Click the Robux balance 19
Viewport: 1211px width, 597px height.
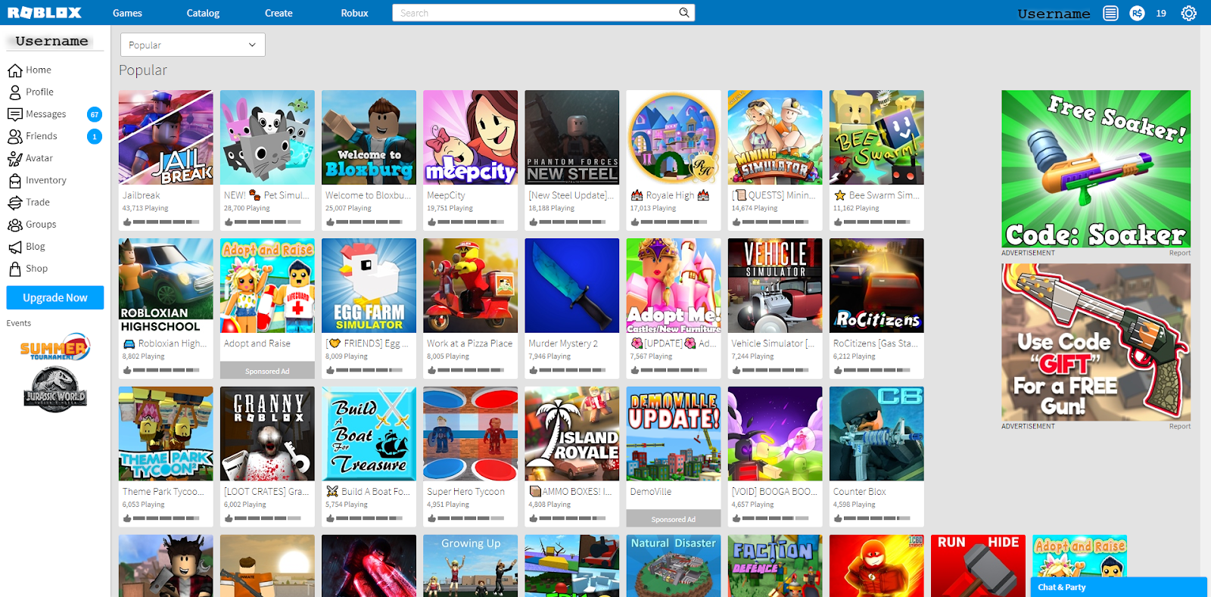pyautogui.click(x=1161, y=14)
